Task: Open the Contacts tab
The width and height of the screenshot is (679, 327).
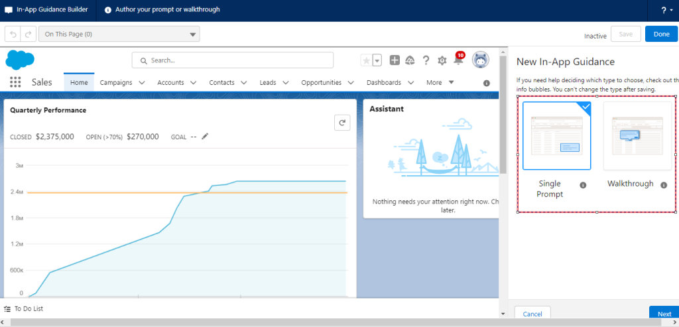Action: pyautogui.click(x=221, y=82)
